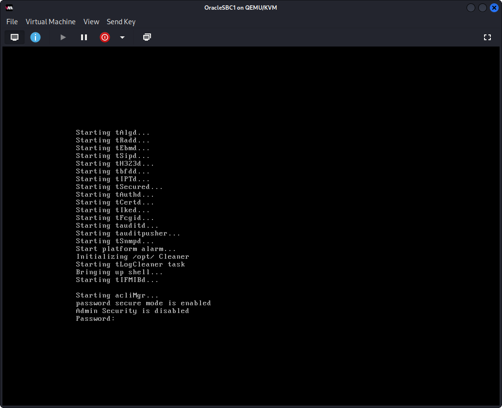Open the VM snapshots manager
The height and width of the screenshot is (408, 502).
click(147, 37)
